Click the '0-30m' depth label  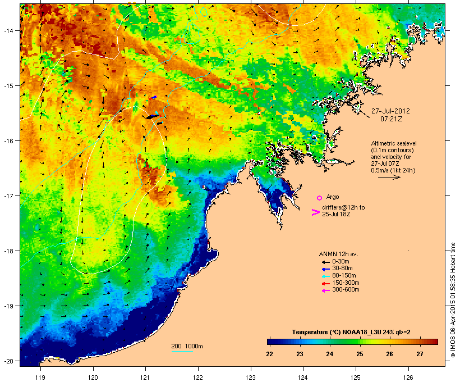click(341, 262)
